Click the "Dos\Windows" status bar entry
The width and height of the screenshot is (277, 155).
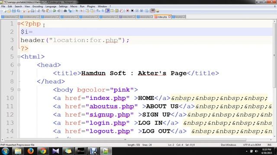pyautogui.click(x=229, y=145)
